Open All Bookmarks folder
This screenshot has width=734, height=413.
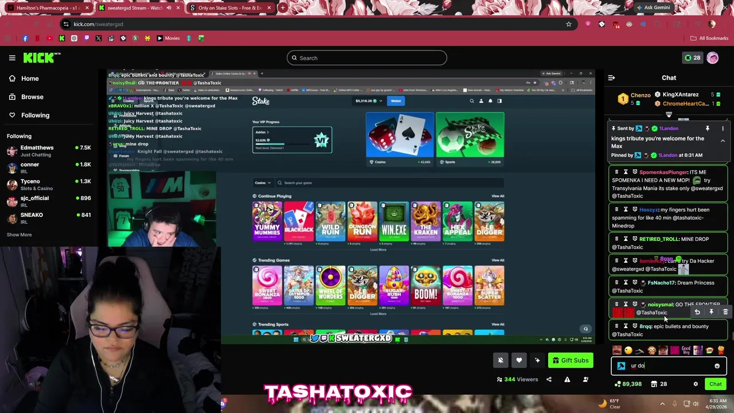coord(709,38)
